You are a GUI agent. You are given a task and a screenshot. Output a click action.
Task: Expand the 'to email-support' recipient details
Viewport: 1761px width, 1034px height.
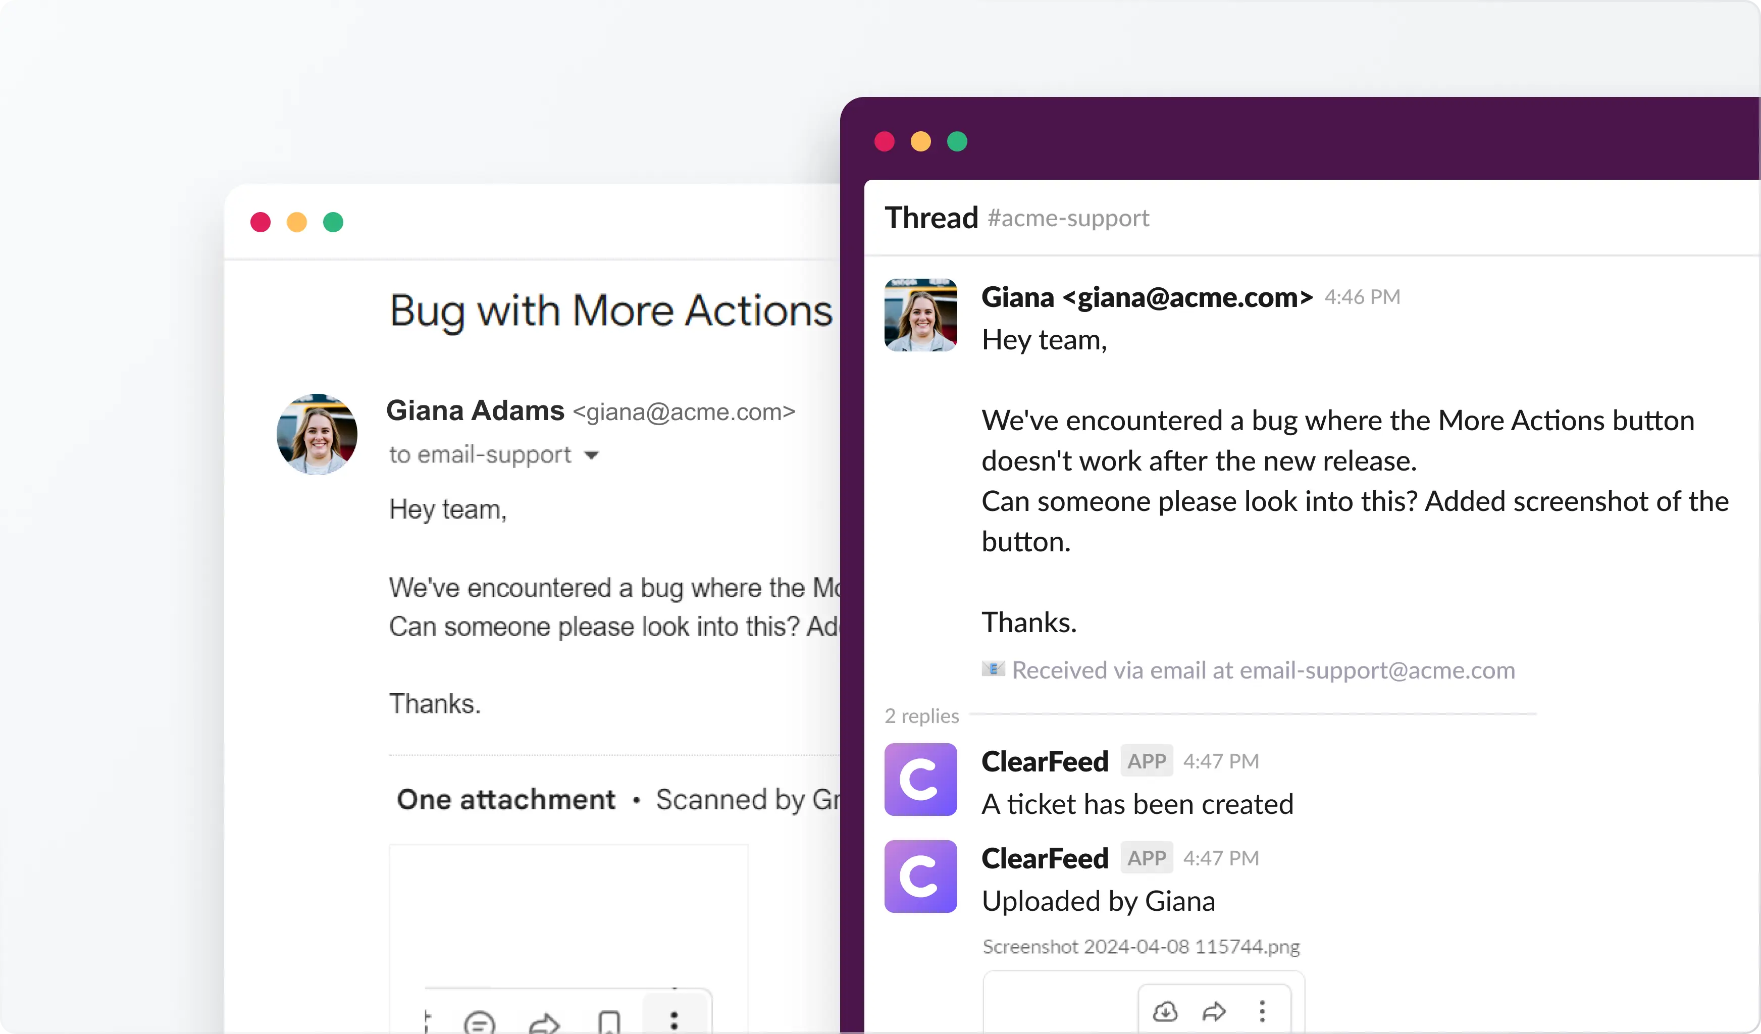click(x=591, y=455)
